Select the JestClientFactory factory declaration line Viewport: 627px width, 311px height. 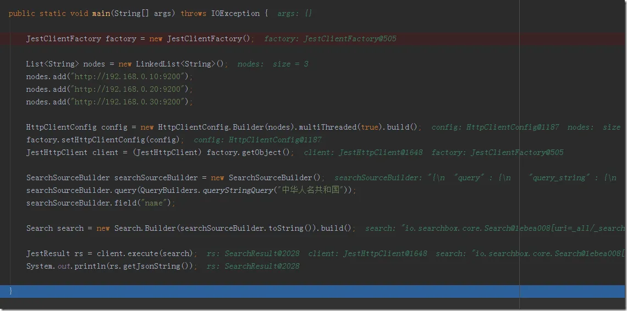point(140,39)
